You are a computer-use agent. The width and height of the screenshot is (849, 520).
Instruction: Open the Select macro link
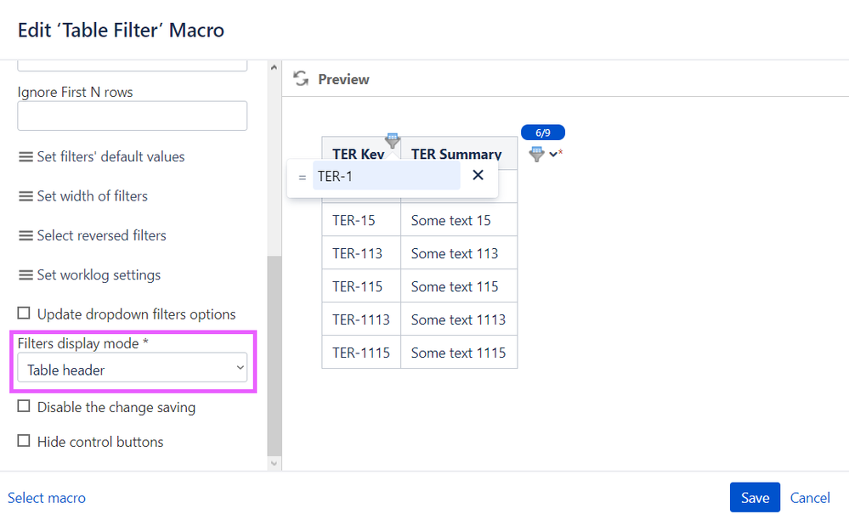tap(47, 498)
